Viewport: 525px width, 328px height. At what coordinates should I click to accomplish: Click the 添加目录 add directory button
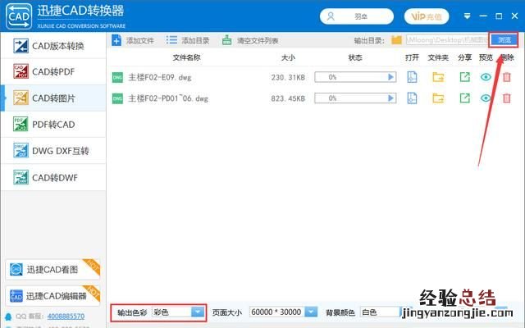pyautogui.click(x=188, y=40)
